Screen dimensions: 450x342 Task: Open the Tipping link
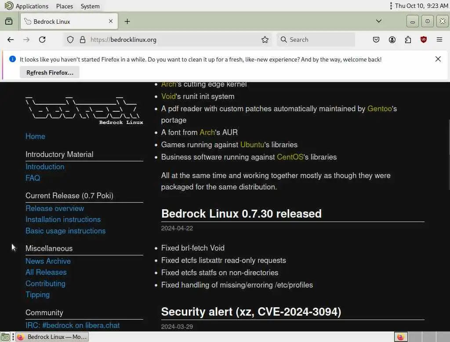(x=38, y=295)
